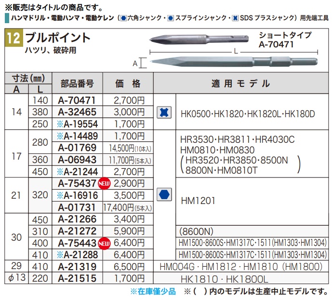Click length value 140 for A-70471
333x300 pixels.
point(40,100)
